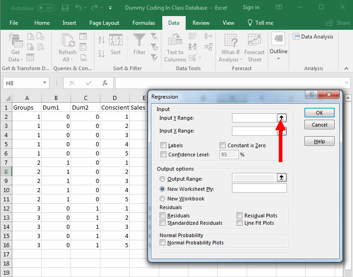This screenshot has height=277, width=353.
Task: Click the Help button in dialog
Action: [319, 141]
